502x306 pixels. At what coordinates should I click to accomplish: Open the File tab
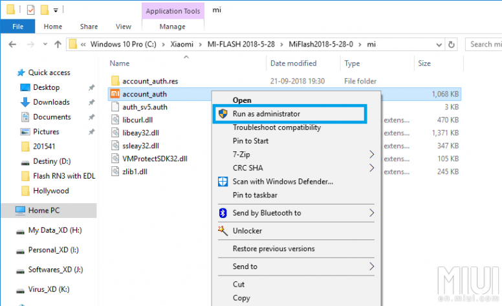pos(18,27)
